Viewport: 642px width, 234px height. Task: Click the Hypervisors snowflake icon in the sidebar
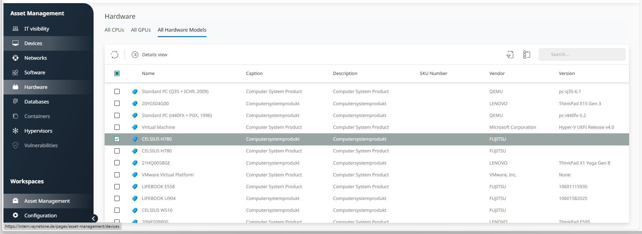[x=15, y=131]
